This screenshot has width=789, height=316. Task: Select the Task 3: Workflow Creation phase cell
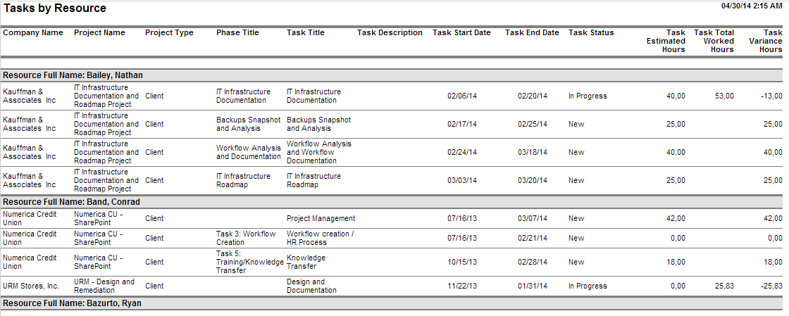[246, 238]
